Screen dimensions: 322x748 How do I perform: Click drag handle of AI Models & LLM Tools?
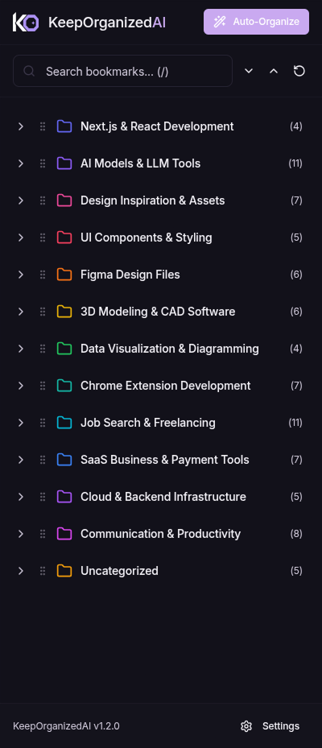(43, 163)
